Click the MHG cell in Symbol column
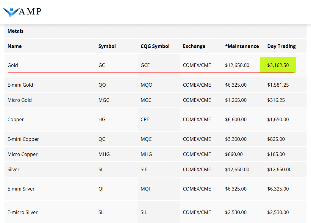The image size is (311, 223). tap(104, 154)
